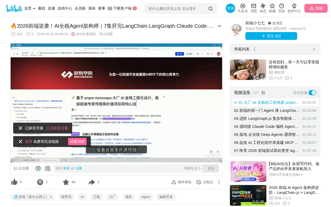Open 番剧 in top navigation
Screen dimensions: 331x207
pos(42,8)
